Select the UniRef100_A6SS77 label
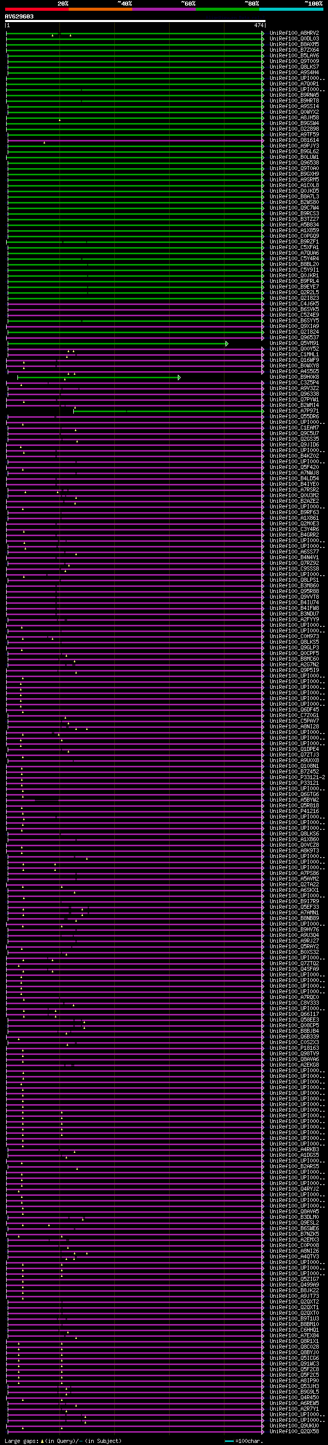Image resolution: width=328 pixels, height=1445 pixels. pos(294,552)
